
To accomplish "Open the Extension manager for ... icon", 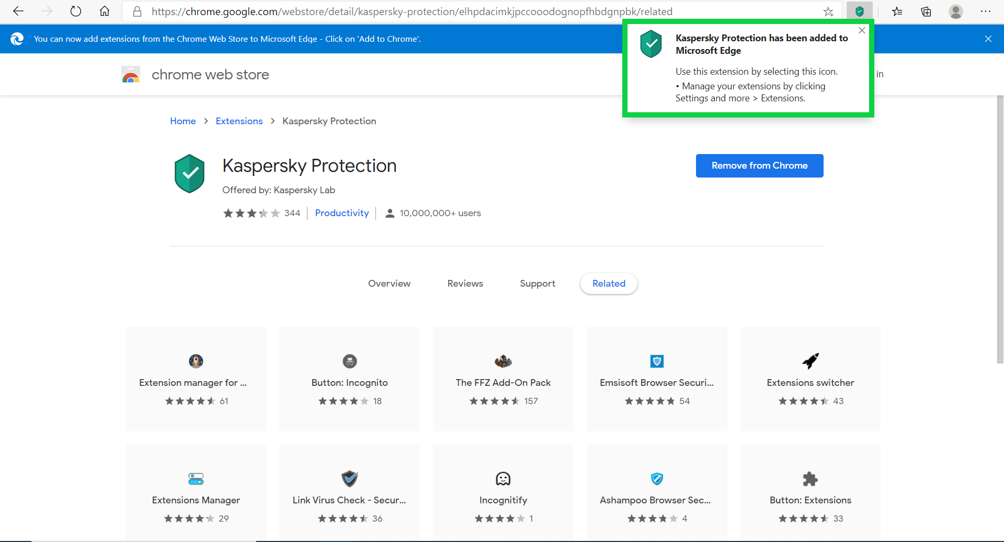I will click(196, 361).
